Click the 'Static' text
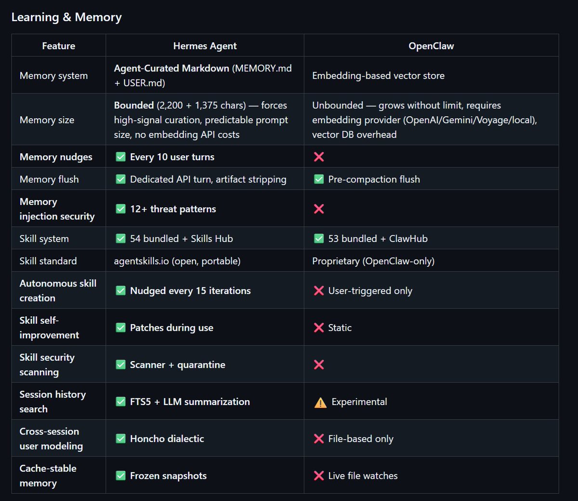The image size is (578, 501). click(340, 328)
